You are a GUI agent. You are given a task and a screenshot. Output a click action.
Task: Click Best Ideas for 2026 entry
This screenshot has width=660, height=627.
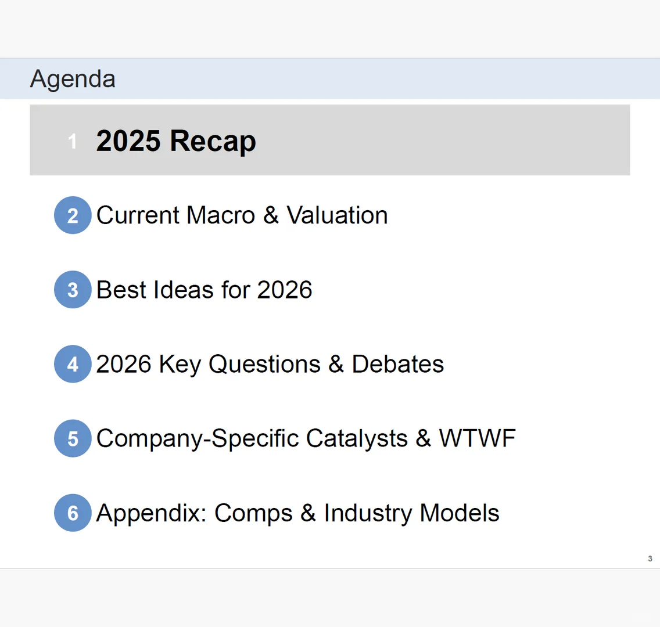click(x=204, y=290)
